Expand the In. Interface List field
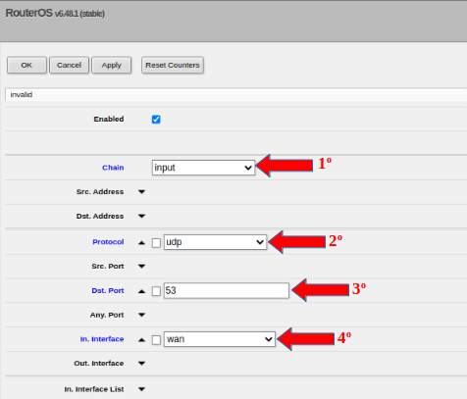467x399 pixels. point(141,389)
